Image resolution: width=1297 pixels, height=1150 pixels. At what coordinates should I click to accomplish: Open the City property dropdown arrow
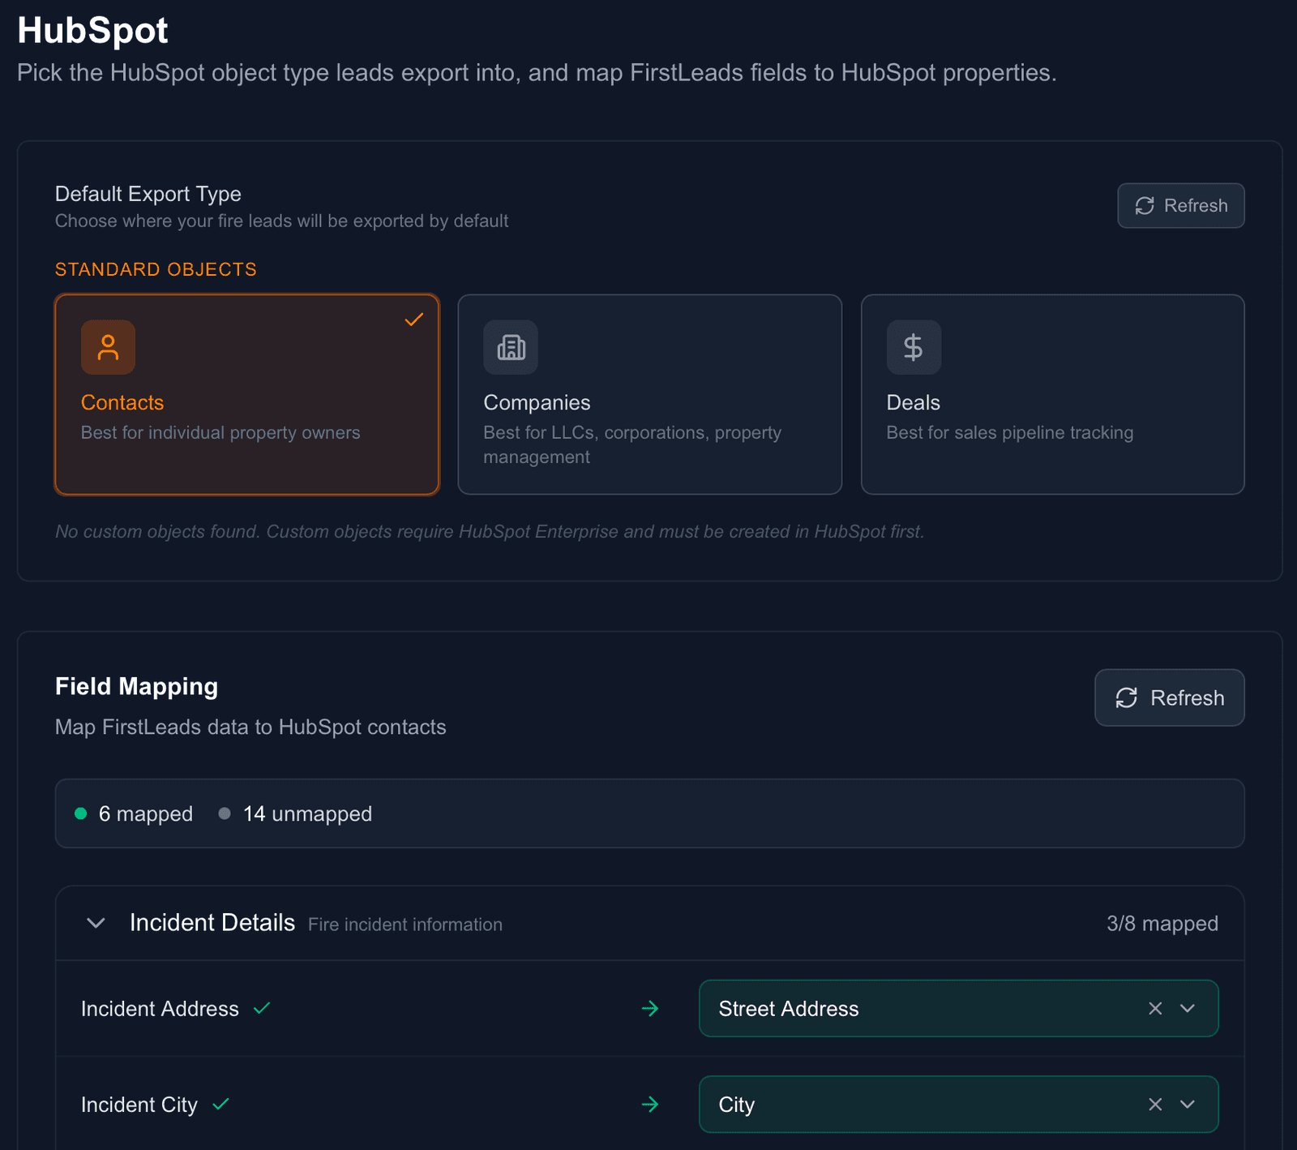click(1188, 1105)
